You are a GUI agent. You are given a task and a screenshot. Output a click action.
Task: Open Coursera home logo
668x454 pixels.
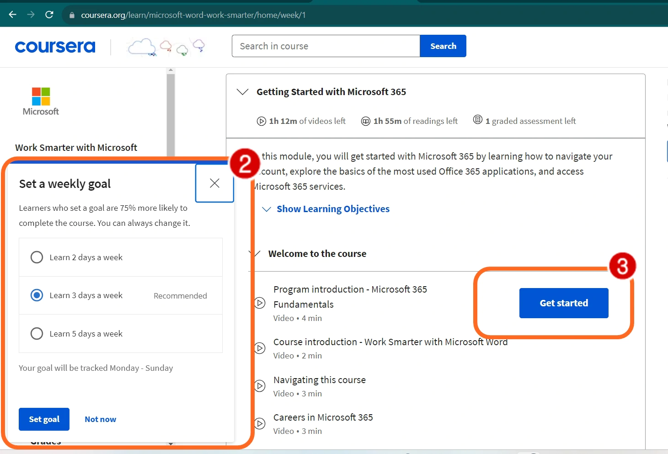coord(55,47)
